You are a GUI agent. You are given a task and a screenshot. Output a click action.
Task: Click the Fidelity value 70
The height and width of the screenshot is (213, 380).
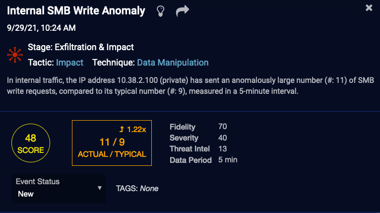222,127
